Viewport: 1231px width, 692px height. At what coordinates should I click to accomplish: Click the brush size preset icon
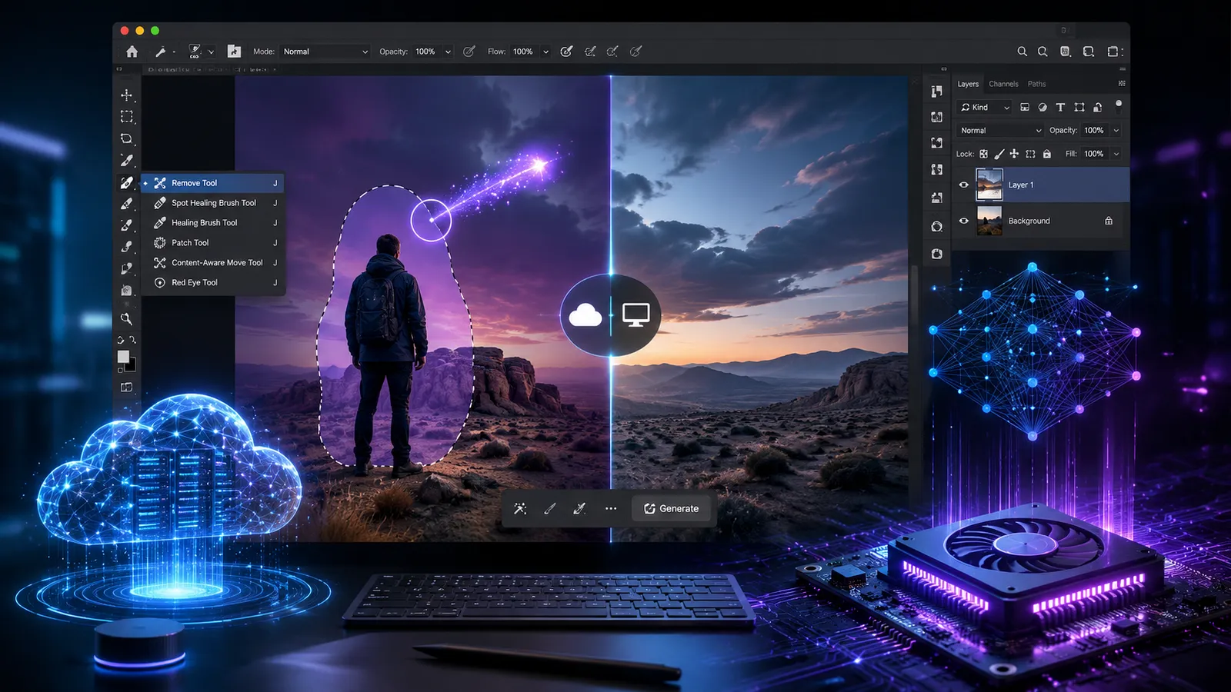coord(195,52)
